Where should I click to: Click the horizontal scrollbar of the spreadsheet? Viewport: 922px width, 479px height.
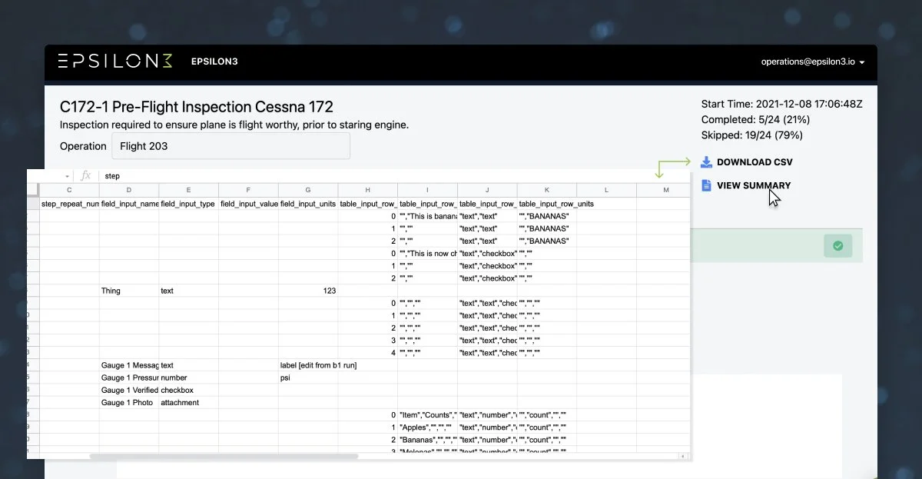tap(224, 456)
